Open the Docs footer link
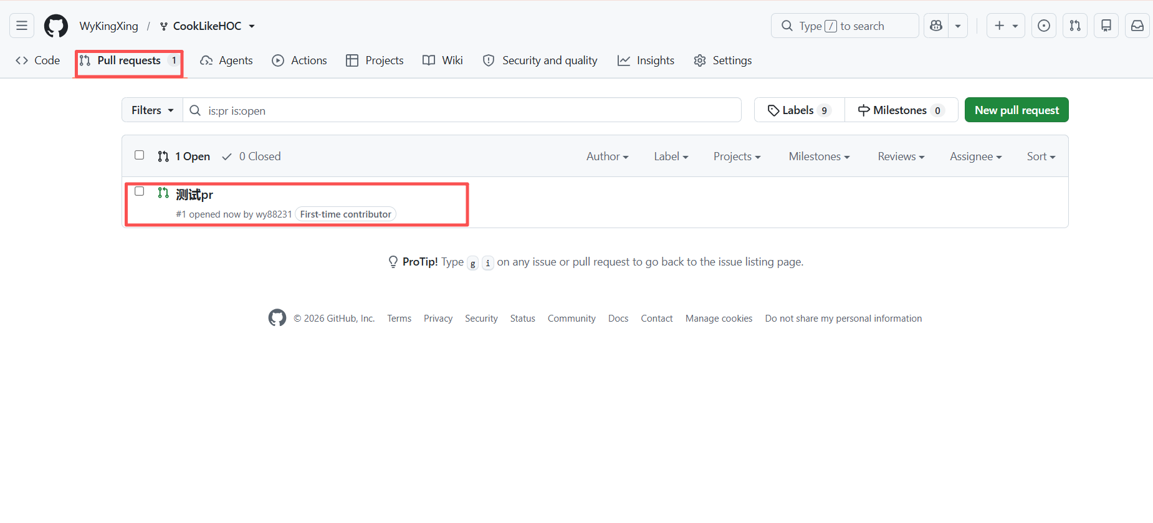Image resolution: width=1153 pixels, height=523 pixels. coord(618,319)
